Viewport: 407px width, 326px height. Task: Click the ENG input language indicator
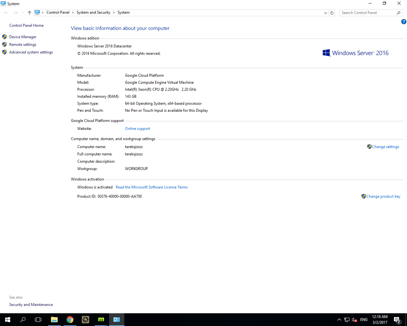[364, 320]
